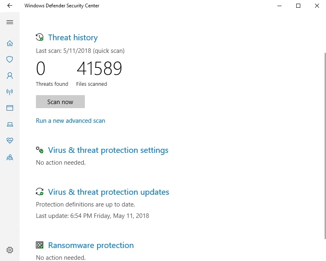The image size is (326, 261).
Task: Open Device performance & health heart icon
Action: click(x=10, y=141)
